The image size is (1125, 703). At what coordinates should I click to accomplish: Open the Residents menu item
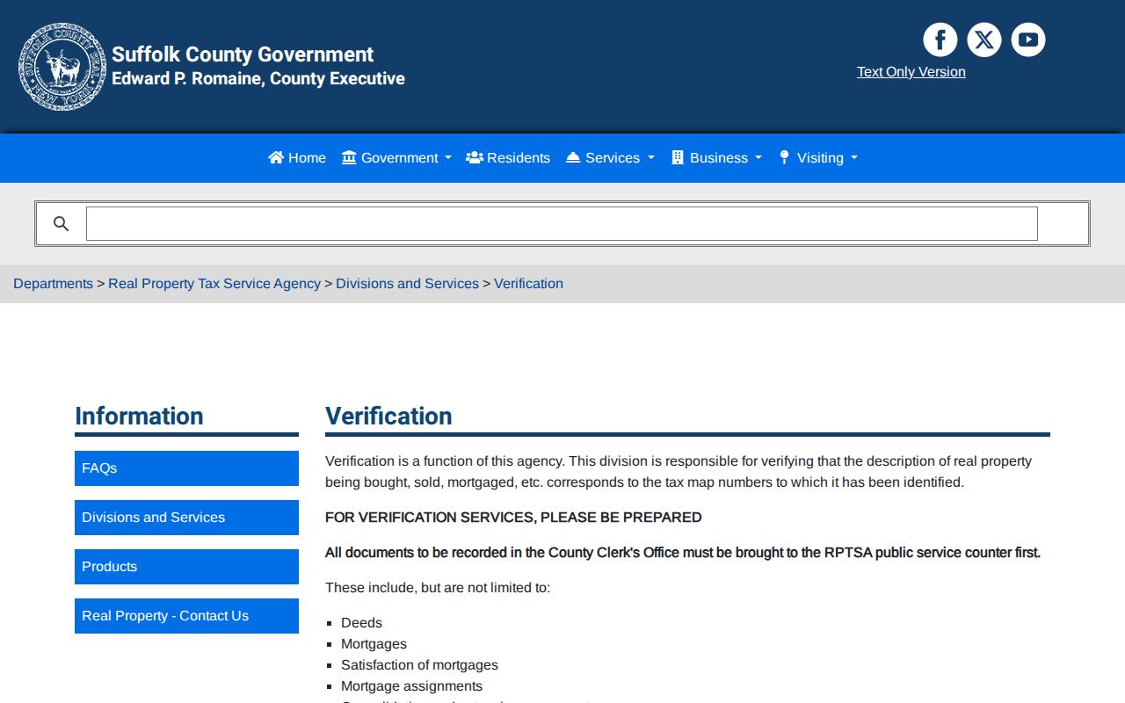click(x=508, y=158)
